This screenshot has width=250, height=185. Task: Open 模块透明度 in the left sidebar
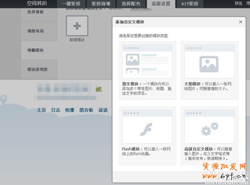37,69
